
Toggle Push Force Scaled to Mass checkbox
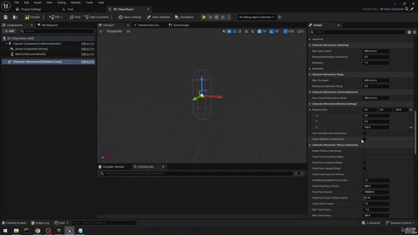[364, 163]
